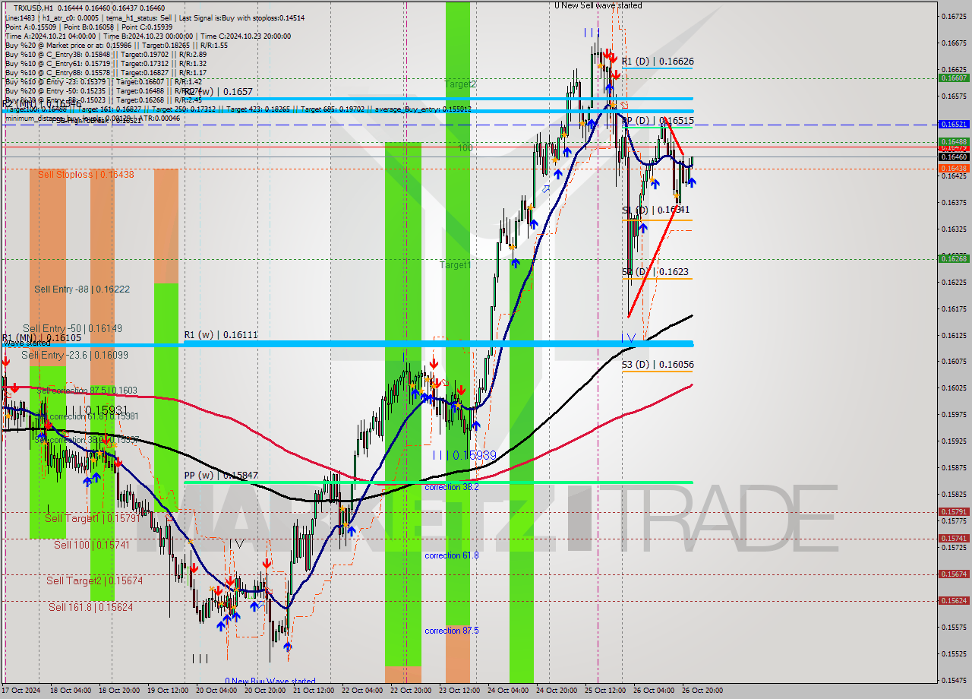Image resolution: width=972 pixels, height=699 pixels.
Task: Select the S3 (D) | 0.16056 support label
Action: [x=658, y=365]
